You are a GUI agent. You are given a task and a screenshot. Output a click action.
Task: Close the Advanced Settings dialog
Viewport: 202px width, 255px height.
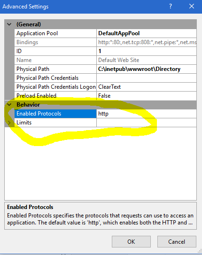coord(192,7)
